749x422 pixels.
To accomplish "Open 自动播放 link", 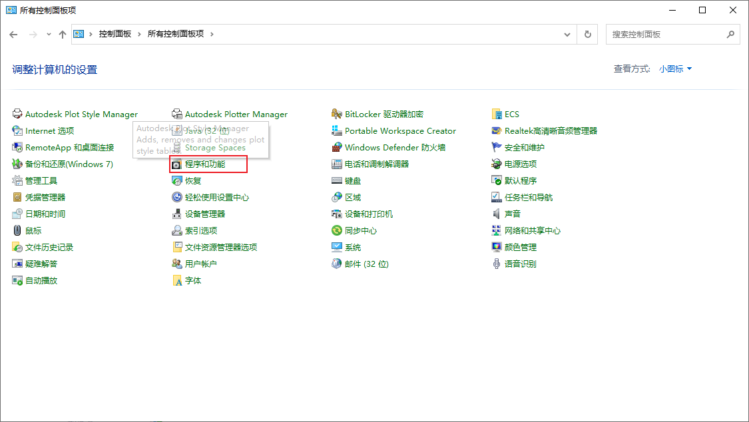I will coord(41,281).
